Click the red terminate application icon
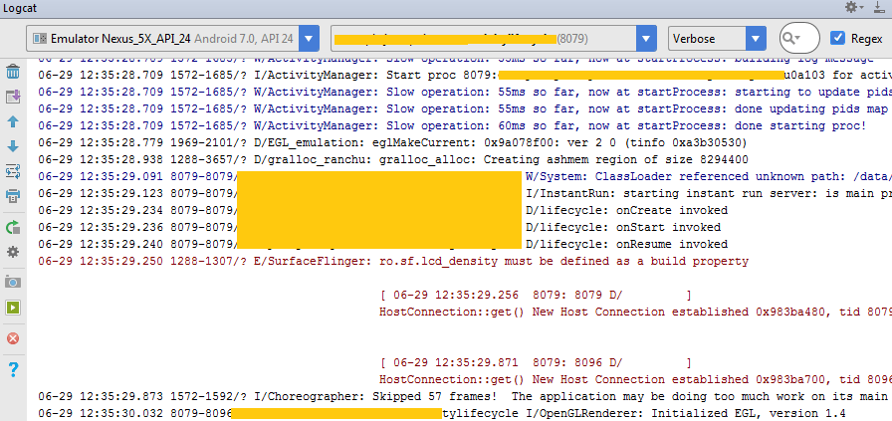 coord(13,338)
